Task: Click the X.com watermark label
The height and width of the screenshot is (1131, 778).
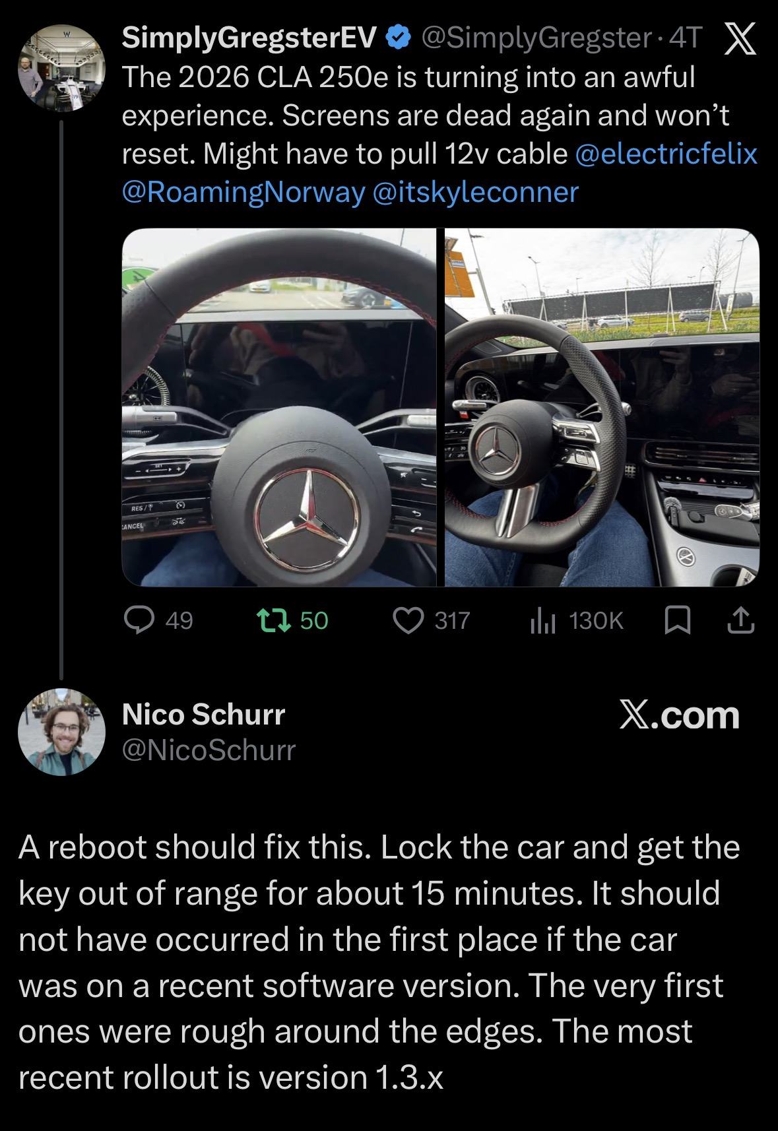Action: (x=679, y=715)
